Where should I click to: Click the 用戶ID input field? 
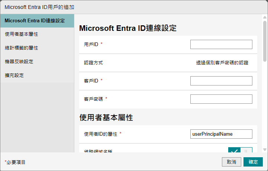tap(221, 45)
